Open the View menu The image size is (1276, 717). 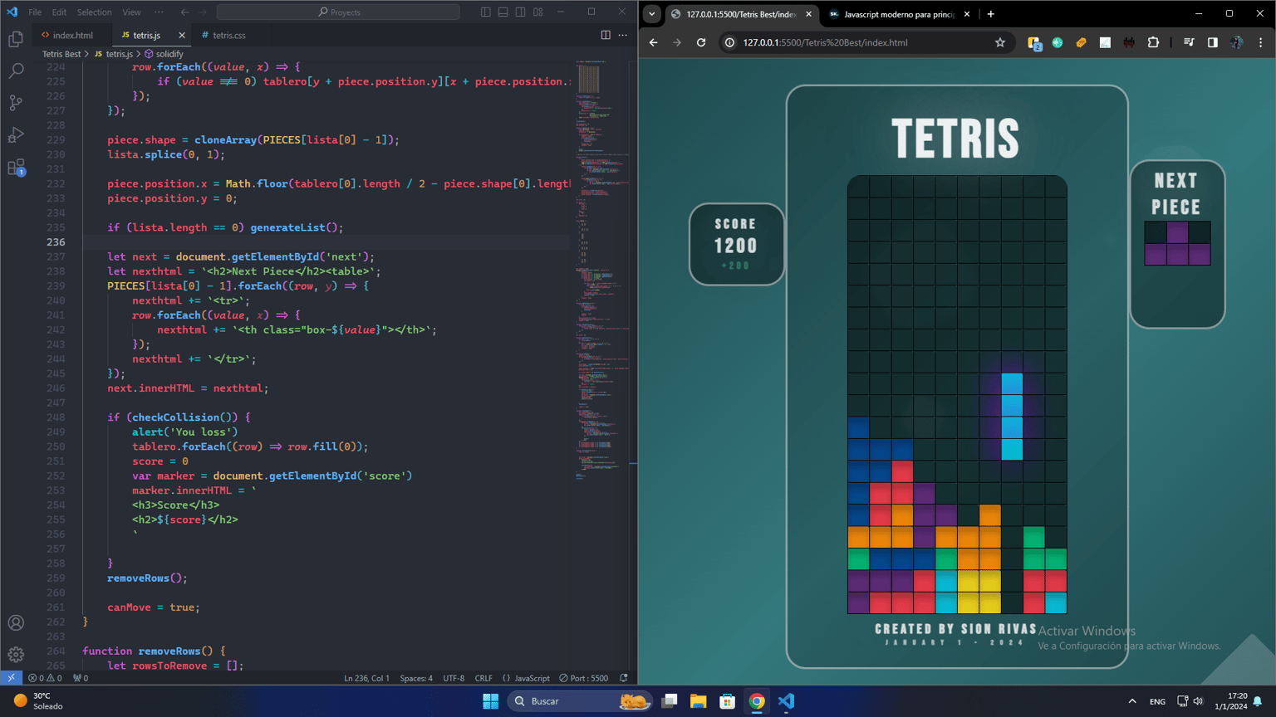[x=131, y=12]
